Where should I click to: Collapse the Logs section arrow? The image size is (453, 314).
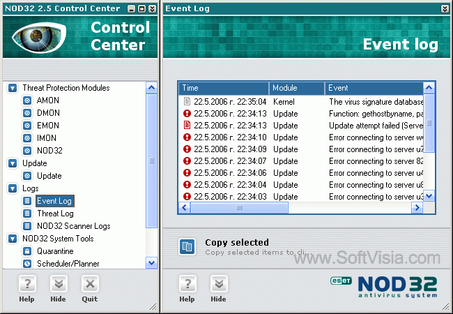pos(13,188)
